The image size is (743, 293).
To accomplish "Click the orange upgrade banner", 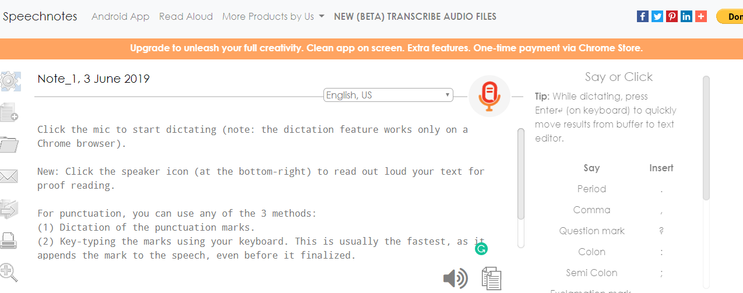I will [x=371, y=48].
